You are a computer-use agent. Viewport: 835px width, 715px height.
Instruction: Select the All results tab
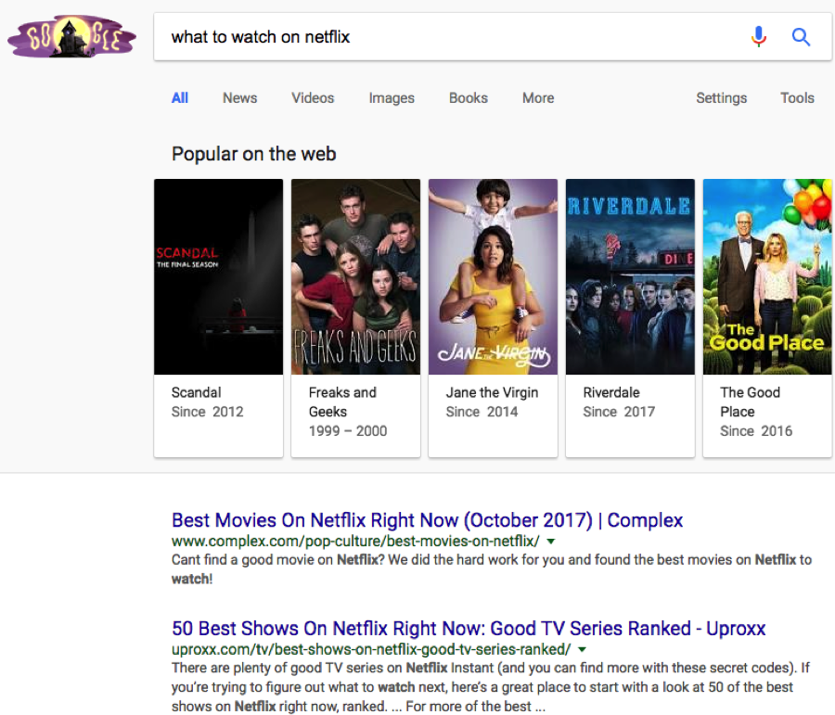(x=179, y=98)
